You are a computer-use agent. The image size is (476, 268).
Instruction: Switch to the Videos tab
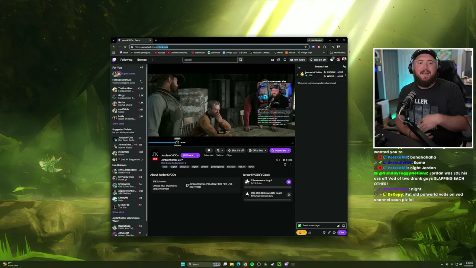pos(220,155)
